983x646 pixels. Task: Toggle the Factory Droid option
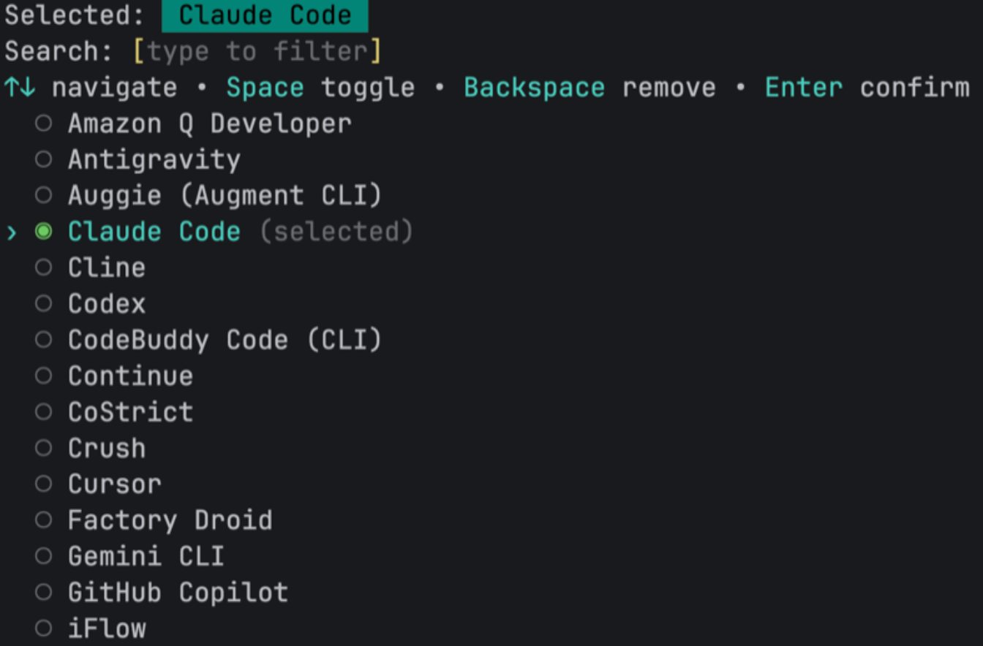[x=44, y=520]
